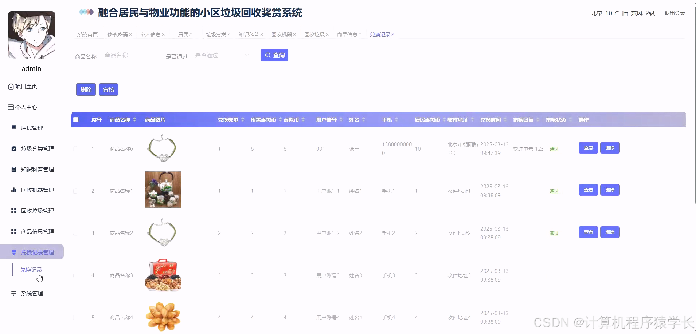Select the 垃圾分类管理 sidebar item

click(x=35, y=148)
